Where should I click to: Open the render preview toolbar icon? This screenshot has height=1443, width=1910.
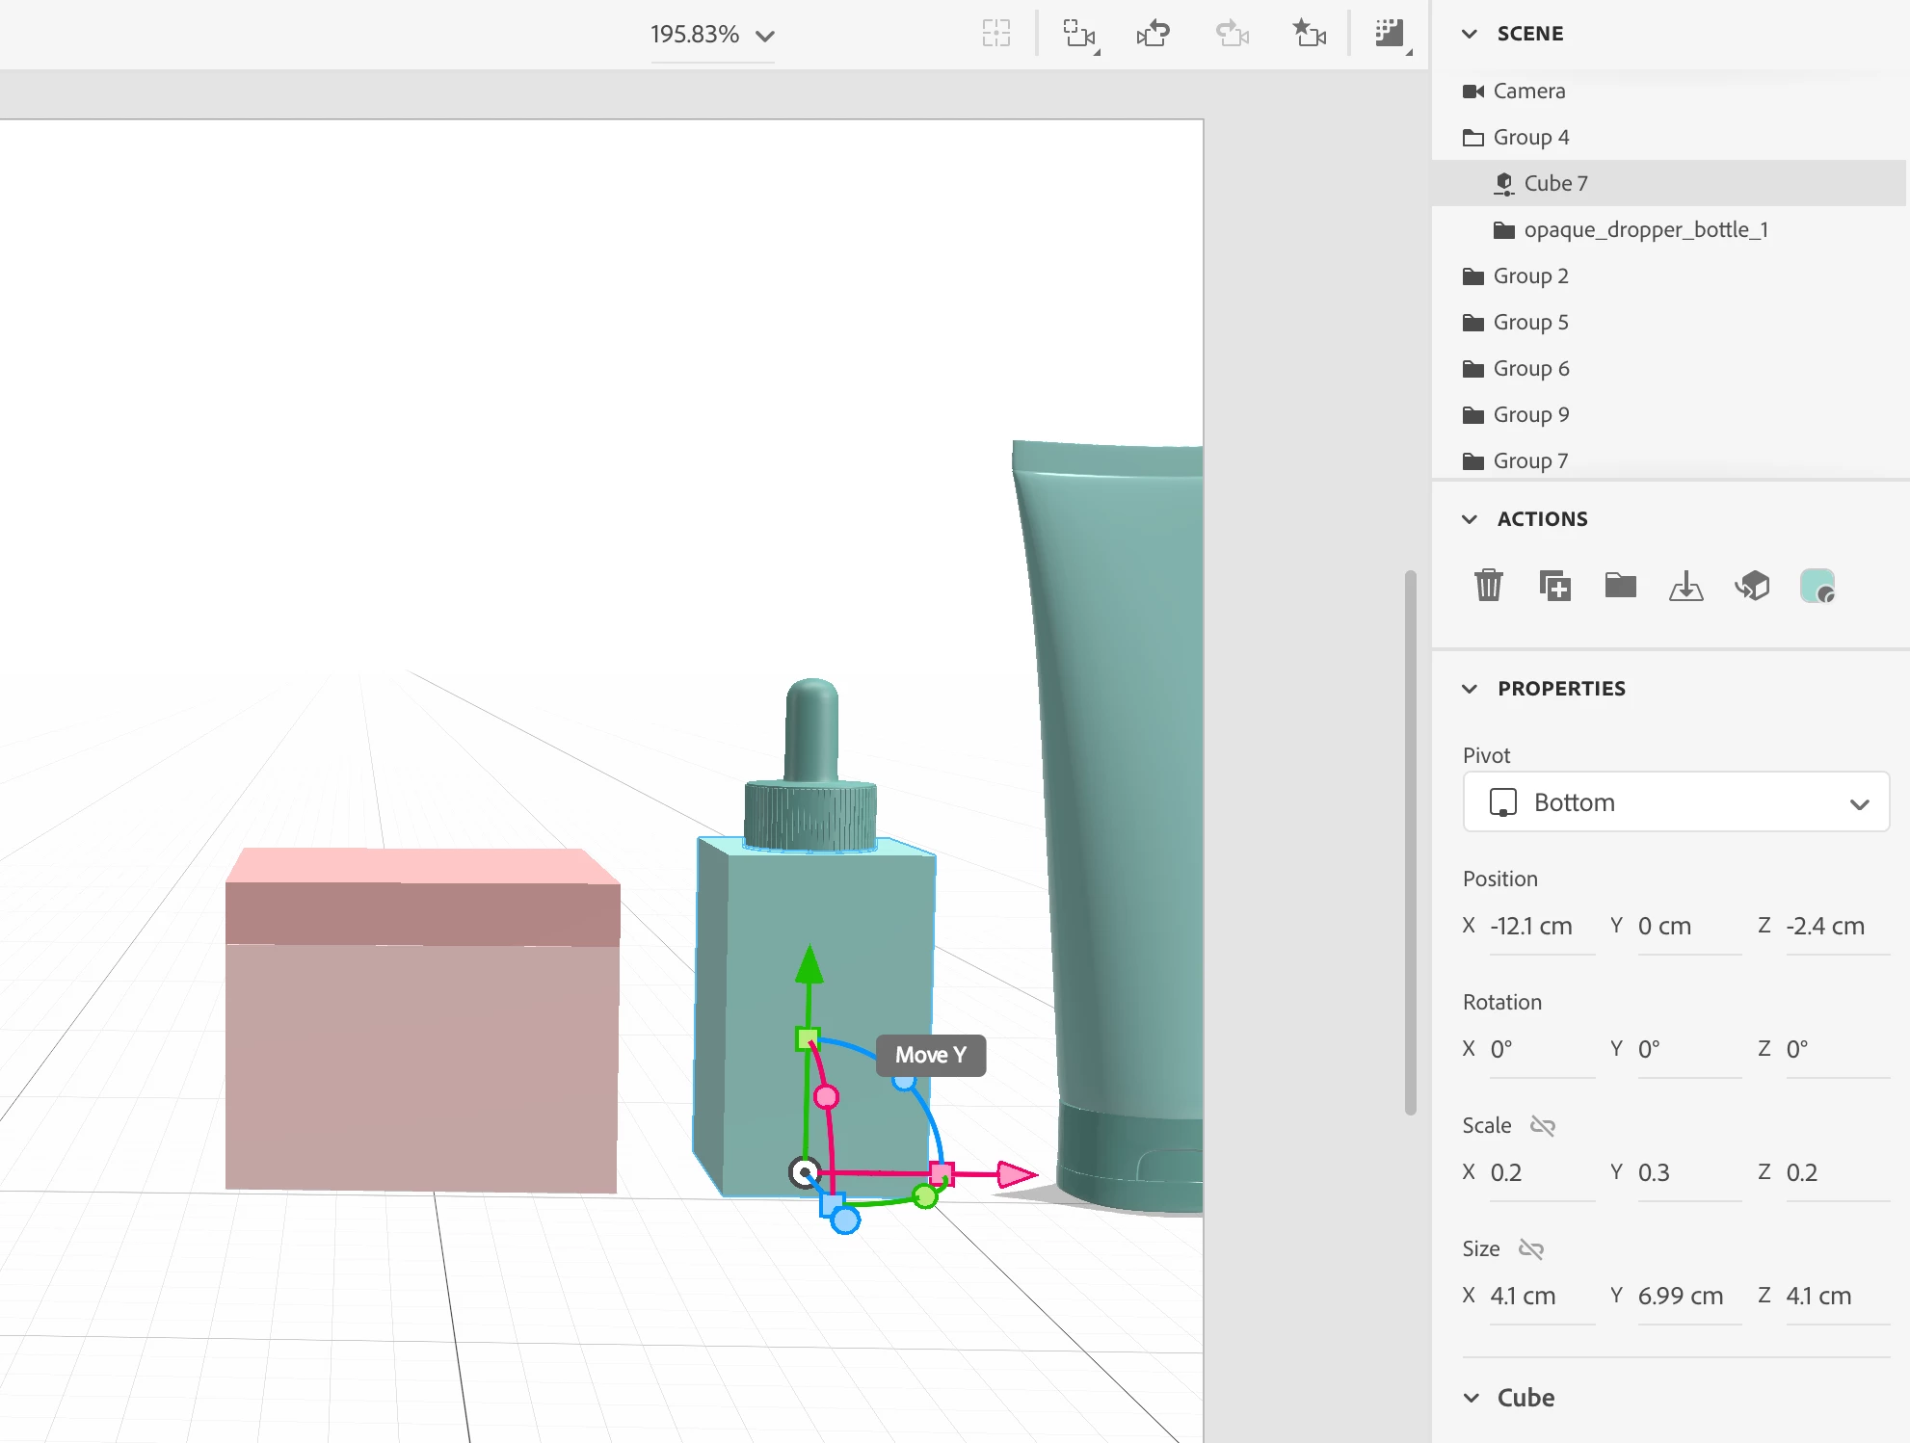tap(1390, 35)
